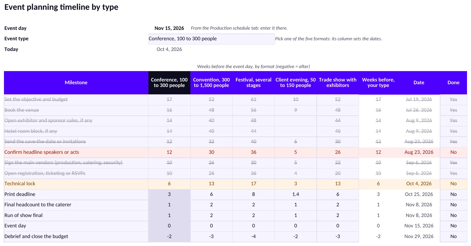Select the Milestone column header
The image size is (471, 246).
76,83
